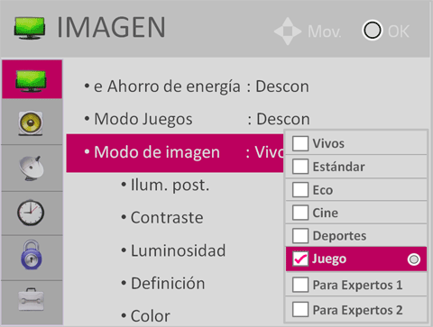The image size is (433, 327).
Task: Check the Vivos picture mode checkbox
Action: click(300, 143)
